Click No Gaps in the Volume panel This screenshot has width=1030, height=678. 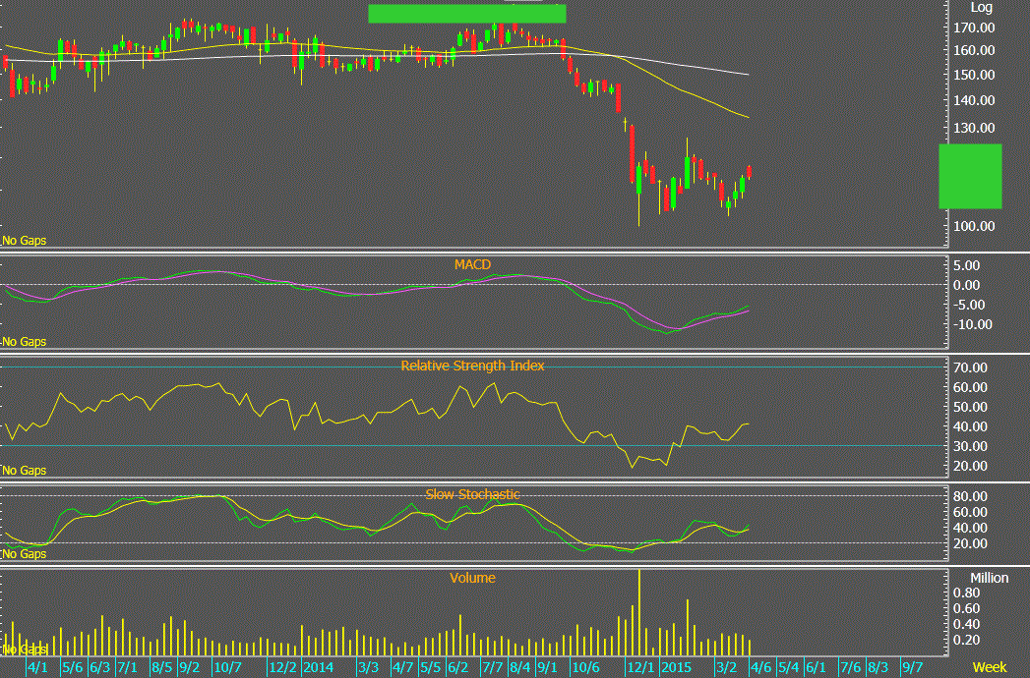25,650
